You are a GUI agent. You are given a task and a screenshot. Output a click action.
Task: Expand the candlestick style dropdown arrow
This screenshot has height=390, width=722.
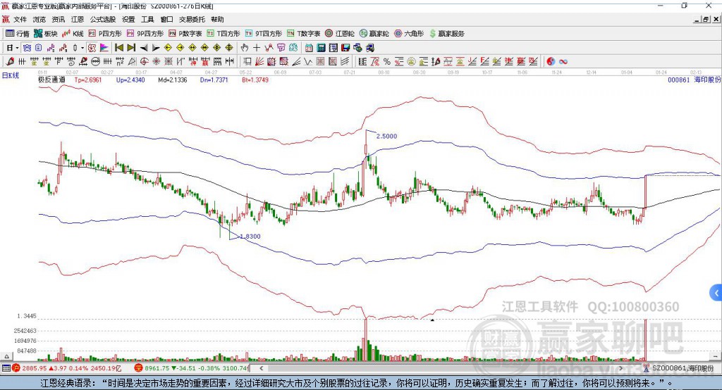pos(82,48)
